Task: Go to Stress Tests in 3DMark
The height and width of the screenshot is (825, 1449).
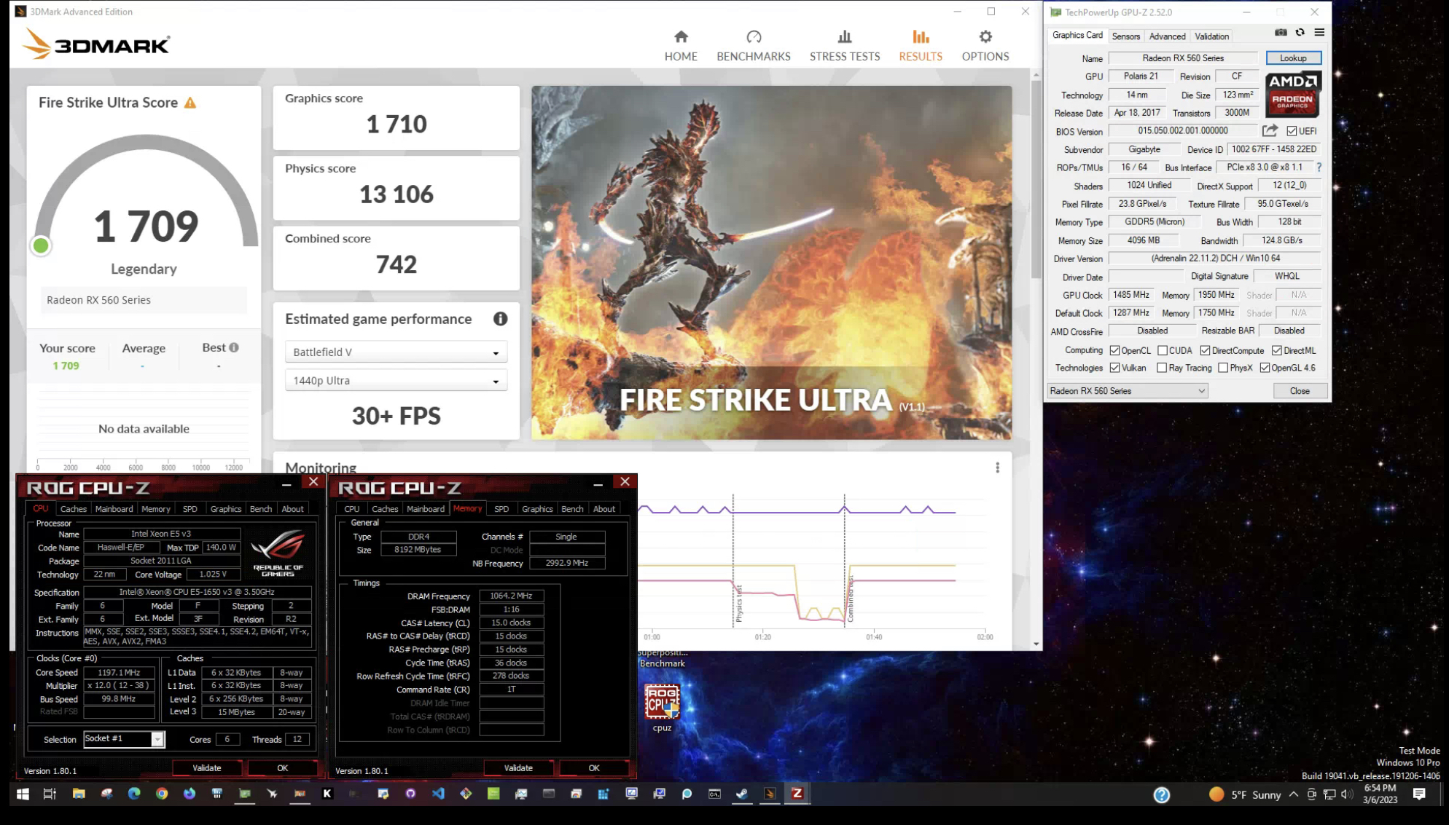Action: (x=844, y=45)
